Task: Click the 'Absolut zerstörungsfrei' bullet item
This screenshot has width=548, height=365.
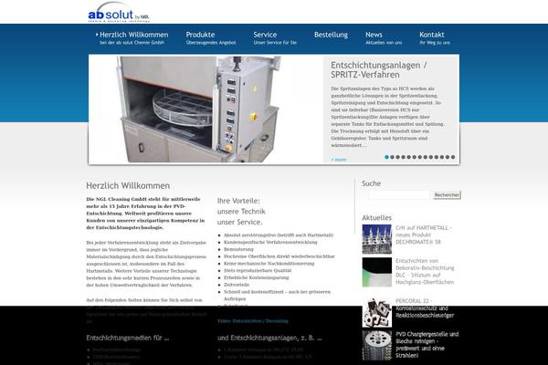Action: (x=279, y=235)
